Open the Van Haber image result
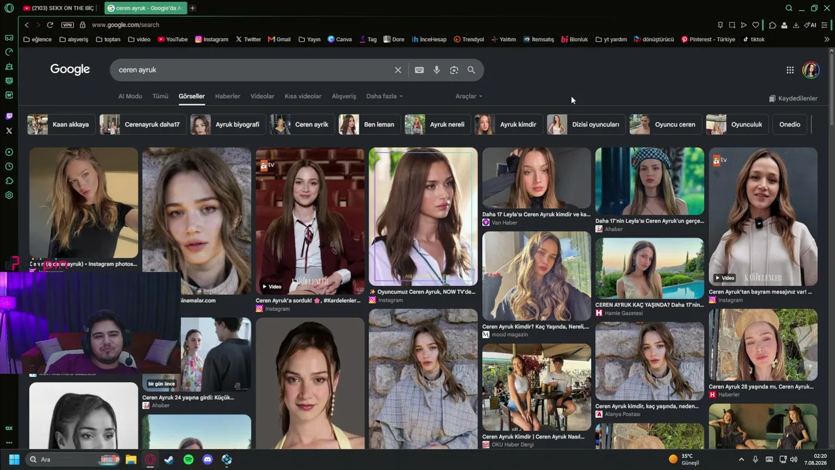The width and height of the screenshot is (835, 470). point(536,187)
